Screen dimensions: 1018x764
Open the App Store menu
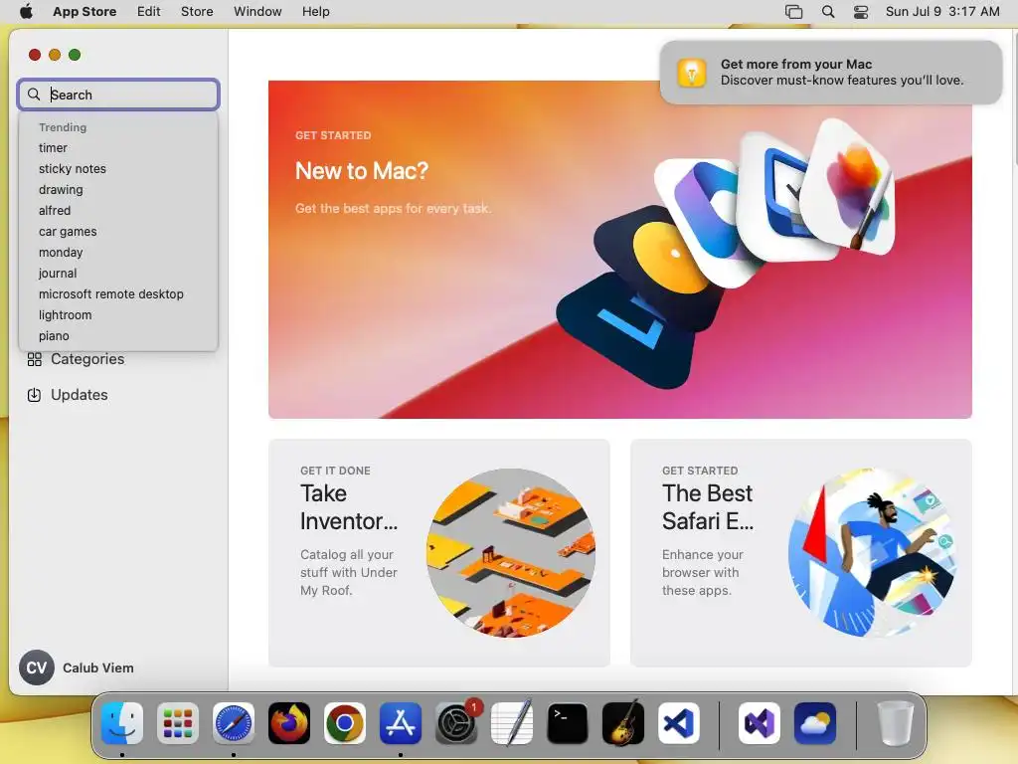point(85,12)
